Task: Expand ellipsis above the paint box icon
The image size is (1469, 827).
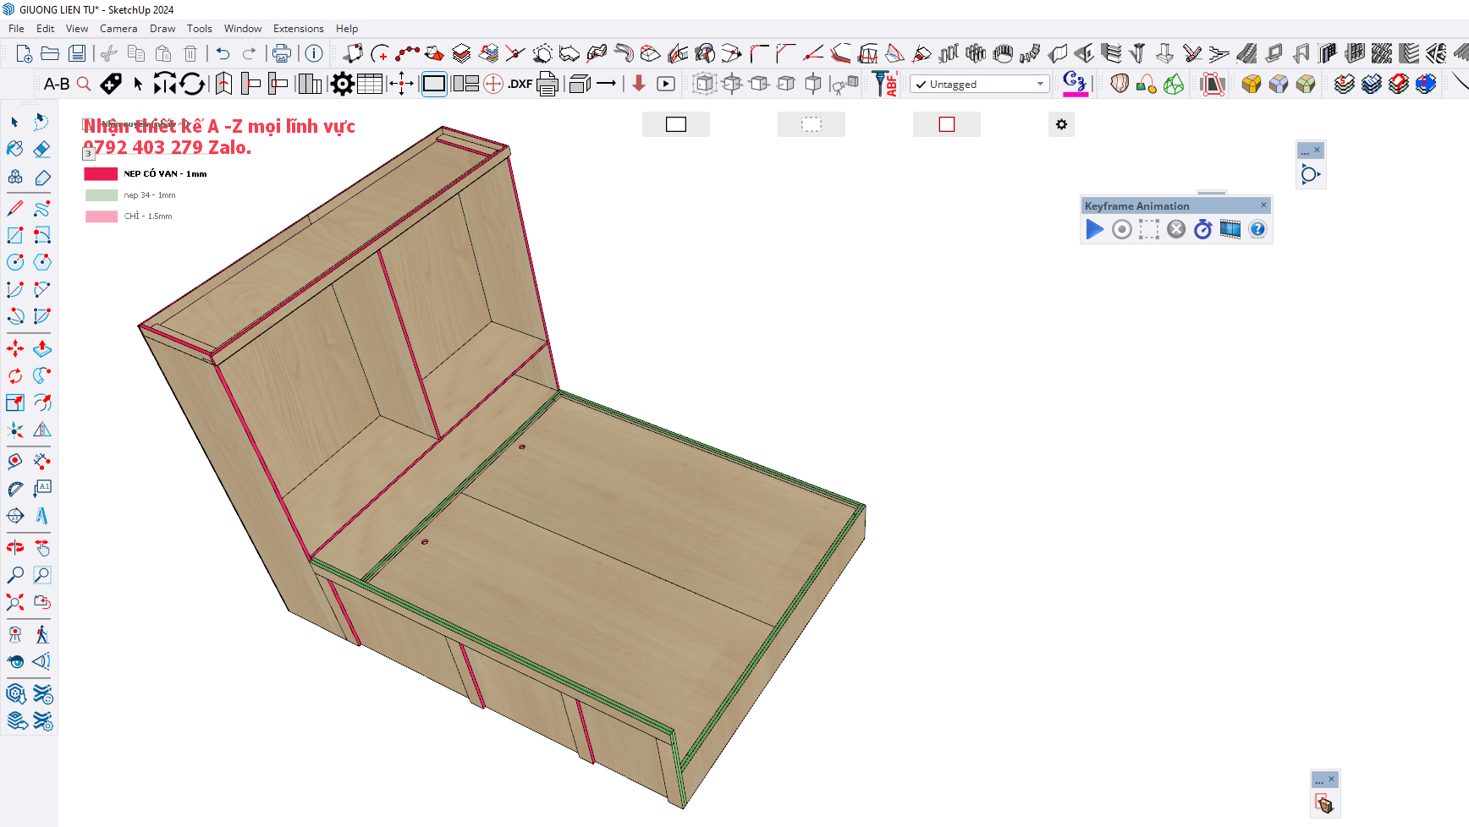Action: coord(1319,780)
